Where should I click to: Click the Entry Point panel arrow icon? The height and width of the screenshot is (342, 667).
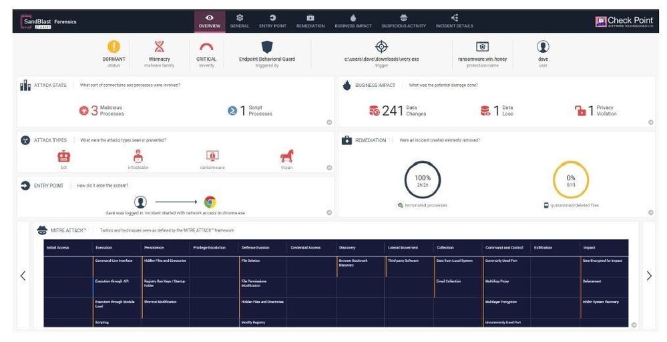point(25,186)
